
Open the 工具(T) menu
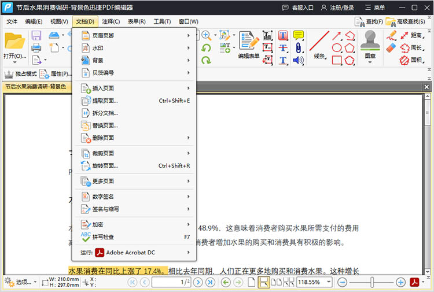(x=162, y=21)
